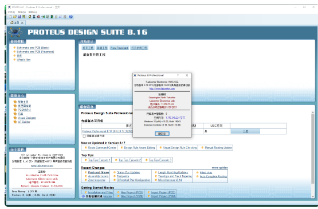318x209 pixels.
Task: Open Visual Design Rule Checking link
Action: pyautogui.click(x=180, y=148)
